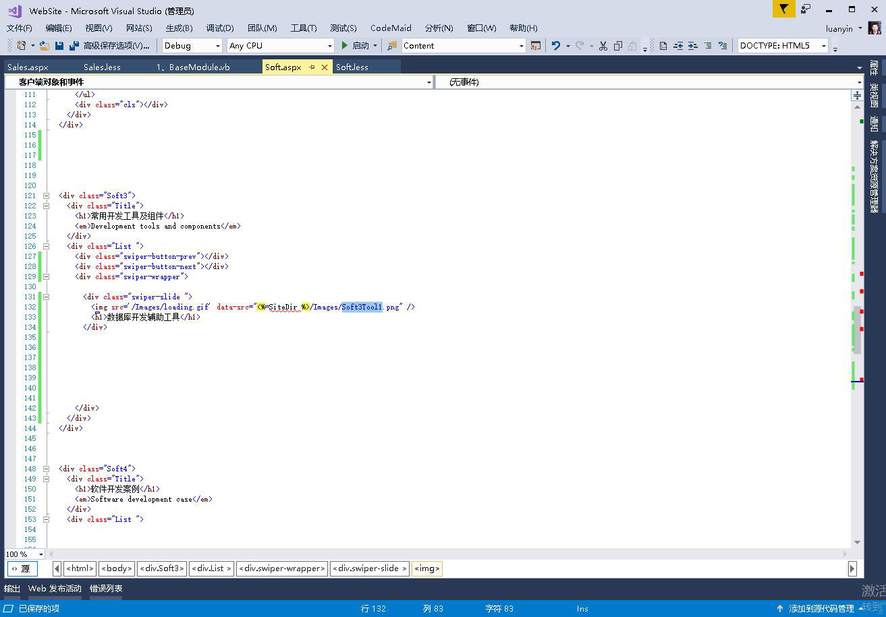
Task: Click the Cut scissors icon
Action: pos(603,46)
